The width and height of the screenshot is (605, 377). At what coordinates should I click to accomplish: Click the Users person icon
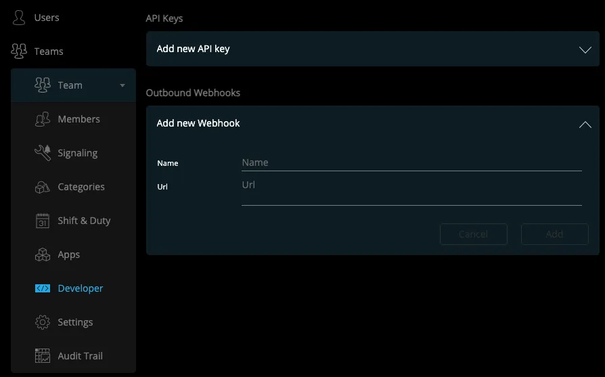(x=19, y=18)
